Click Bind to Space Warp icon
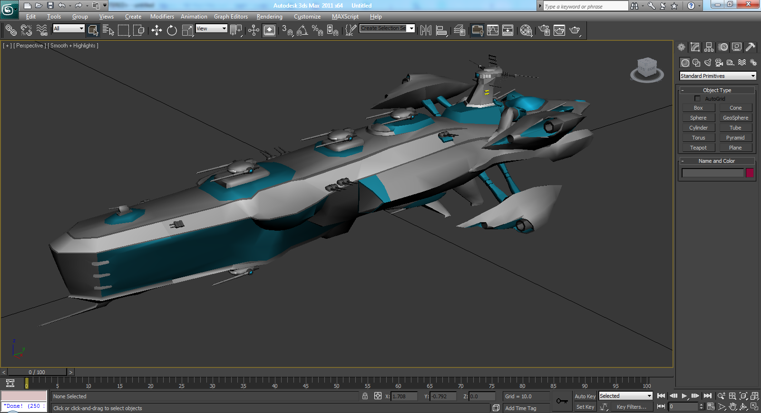Image resolution: width=761 pixels, height=413 pixels. pyautogui.click(x=42, y=30)
